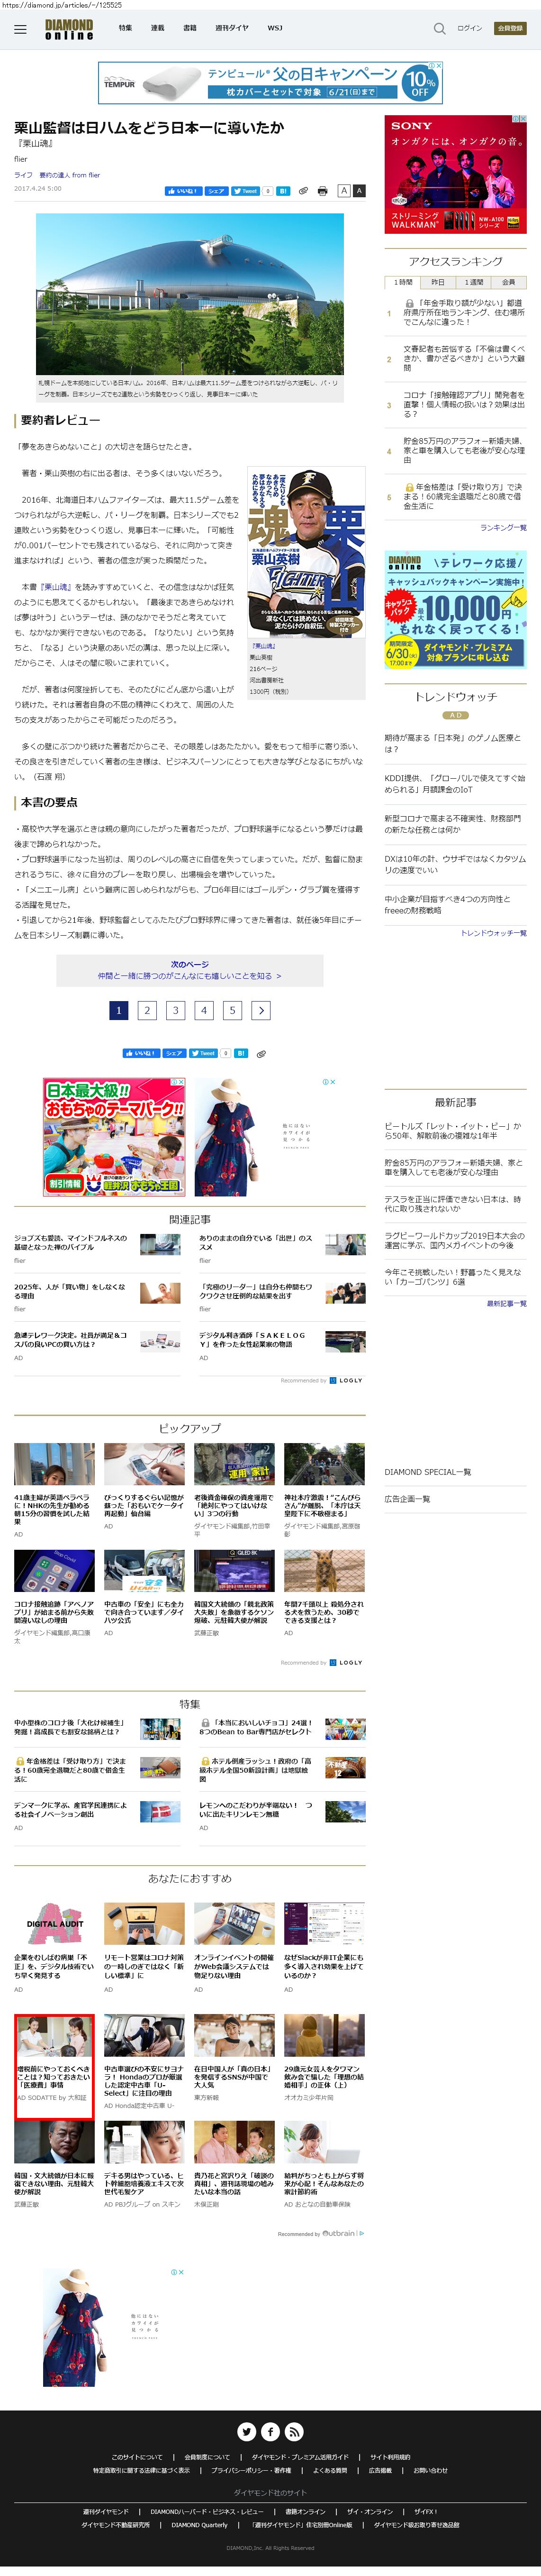
Task: Open 最新記事一覧 link under latest articles
Action: (506, 1303)
